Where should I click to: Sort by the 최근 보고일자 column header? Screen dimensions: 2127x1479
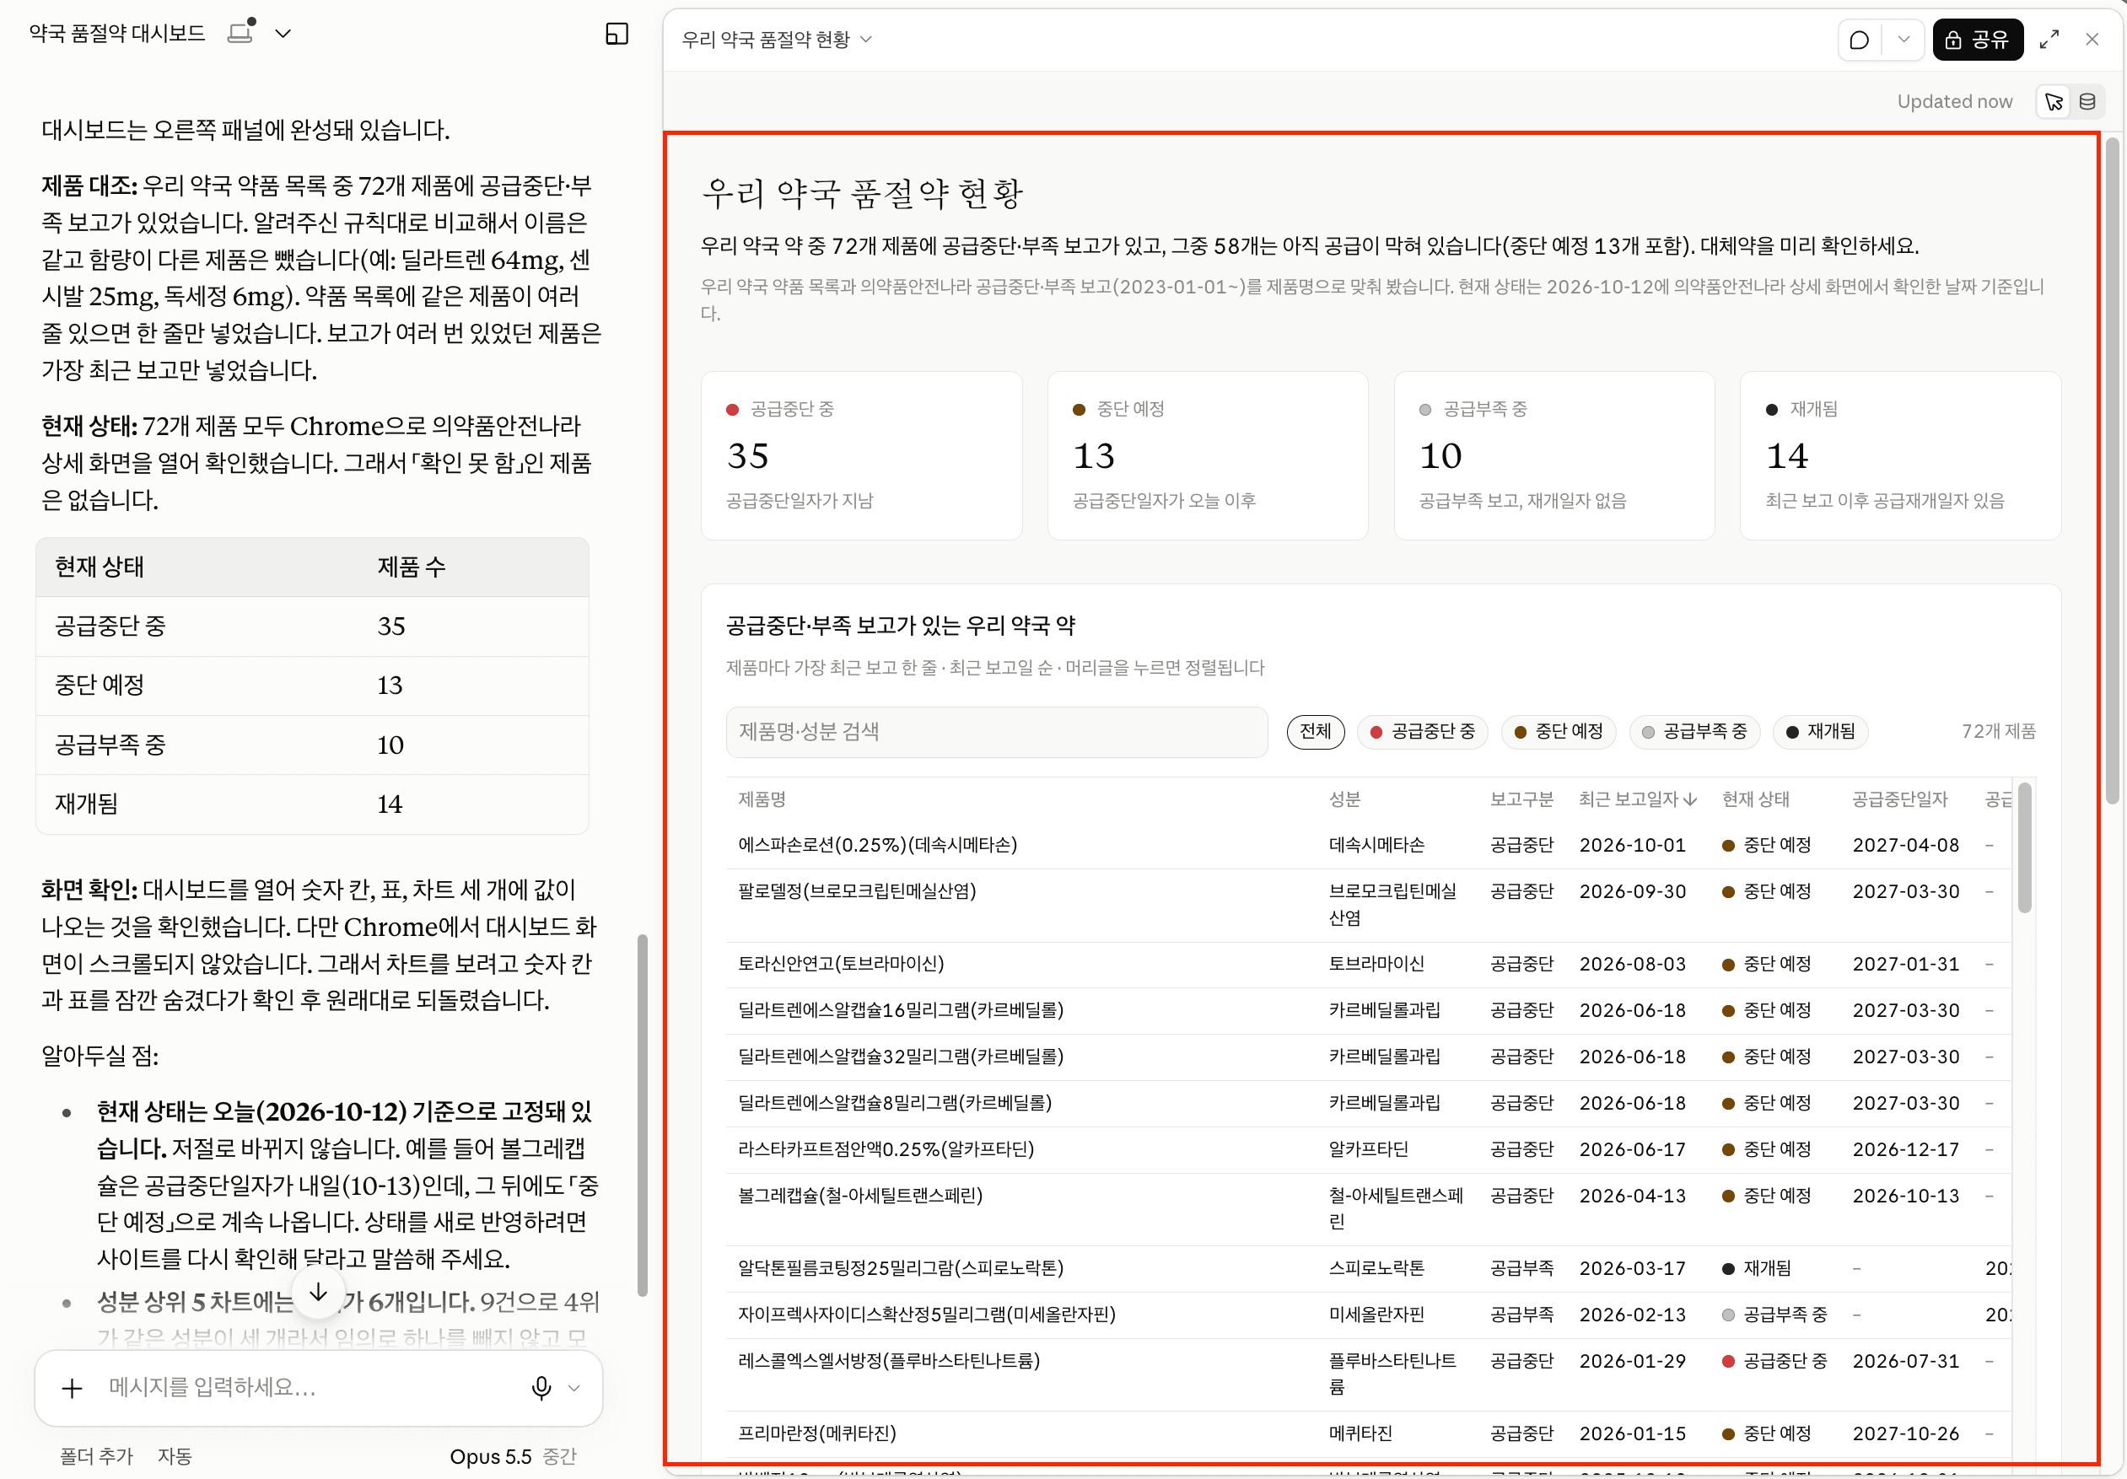click(1637, 799)
